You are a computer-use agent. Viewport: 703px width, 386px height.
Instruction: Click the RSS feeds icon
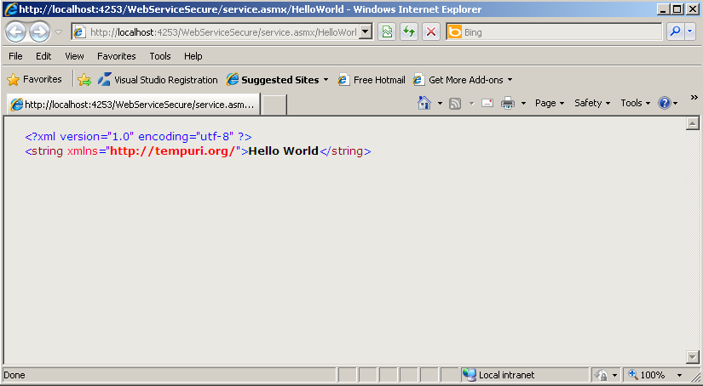coord(455,104)
